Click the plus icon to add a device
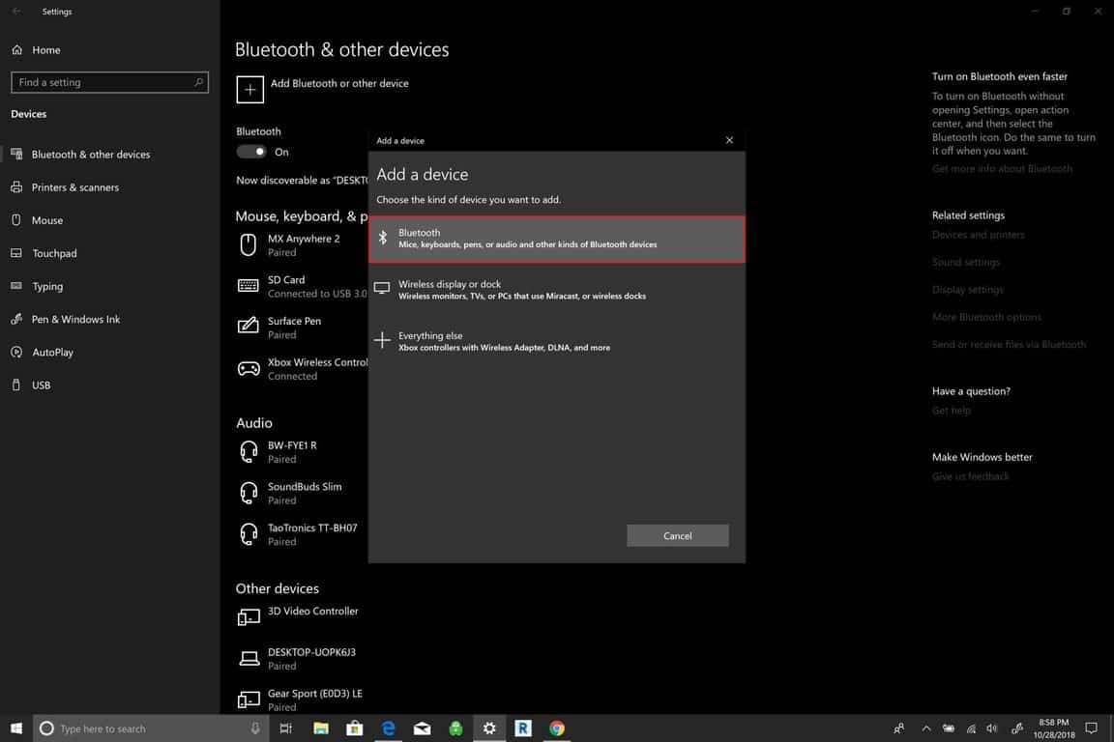 250,90
